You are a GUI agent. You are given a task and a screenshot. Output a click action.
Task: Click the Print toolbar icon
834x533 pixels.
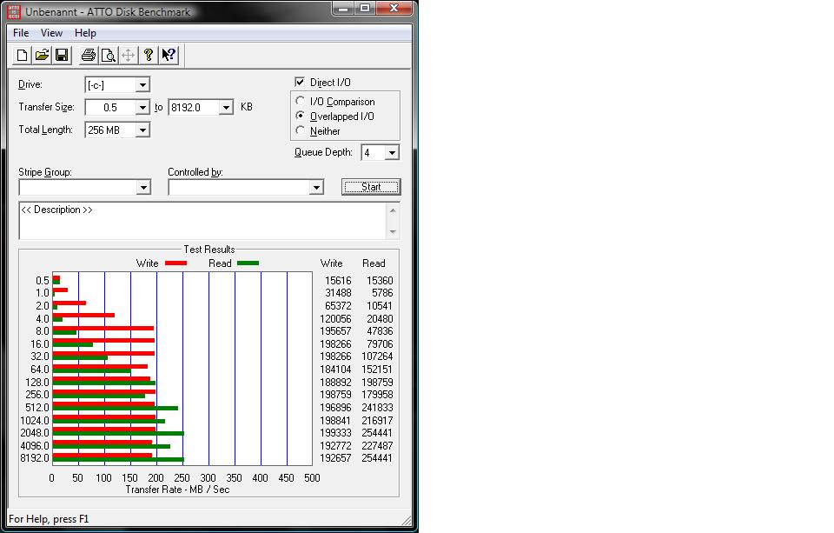pos(89,56)
